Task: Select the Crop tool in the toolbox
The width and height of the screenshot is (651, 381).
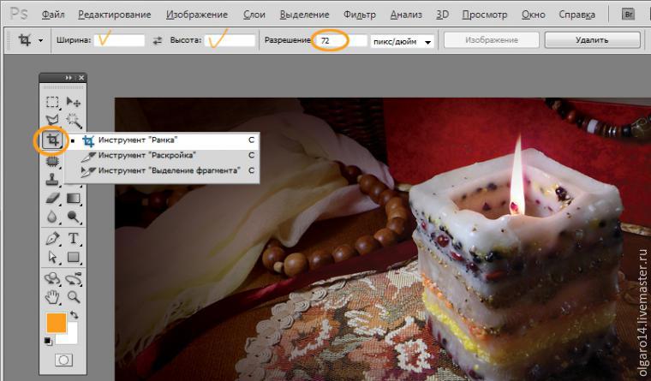Action: pyautogui.click(x=52, y=140)
